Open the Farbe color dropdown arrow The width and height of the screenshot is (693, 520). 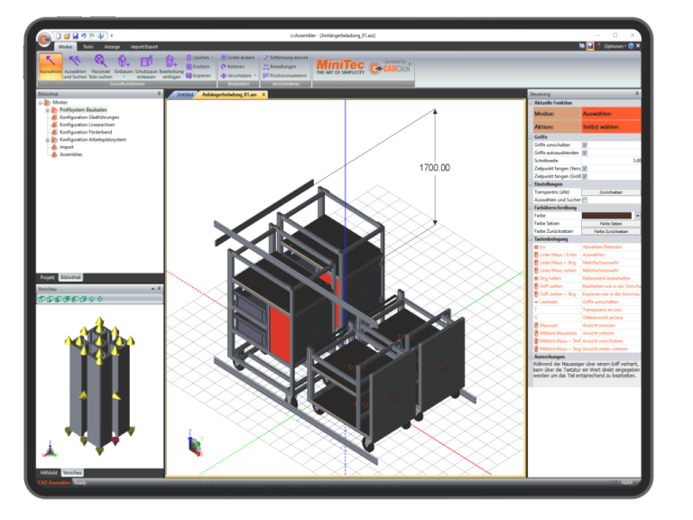(x=637, y=216)
